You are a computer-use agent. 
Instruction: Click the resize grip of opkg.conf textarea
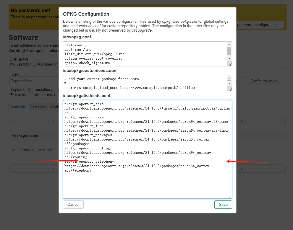click(x=230, y=65)
